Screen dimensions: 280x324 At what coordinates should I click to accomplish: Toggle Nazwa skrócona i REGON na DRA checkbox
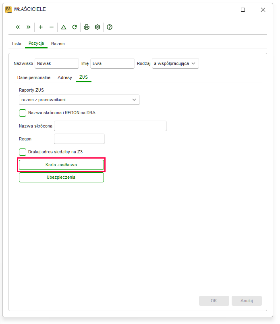click(x=23, y=113)
